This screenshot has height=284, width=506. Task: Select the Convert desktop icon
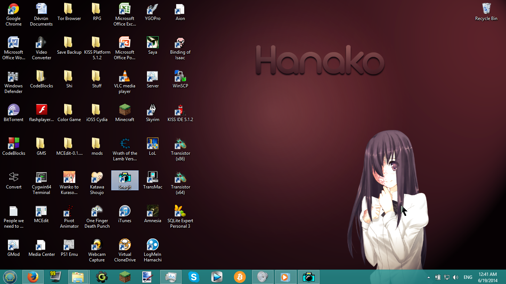[x=14, y=181]
